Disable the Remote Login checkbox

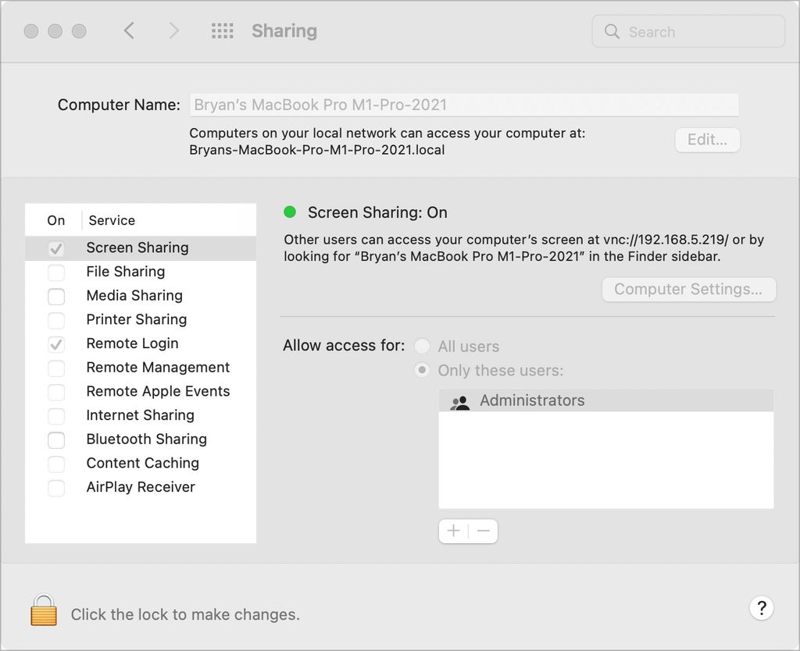[56, 343]
